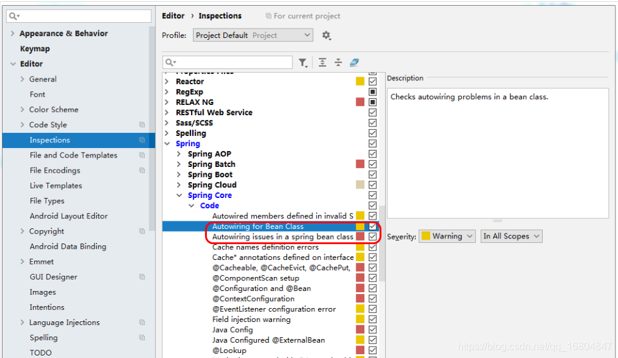This screenshot has width=618, height=358.
Task: Open the Profile Project Default dropdown
Action: click(253, 35)
